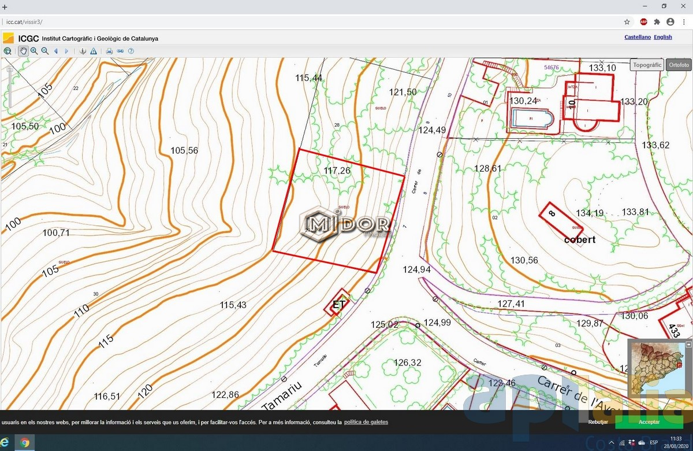Open Edge from the taskbar

(5, 442)
